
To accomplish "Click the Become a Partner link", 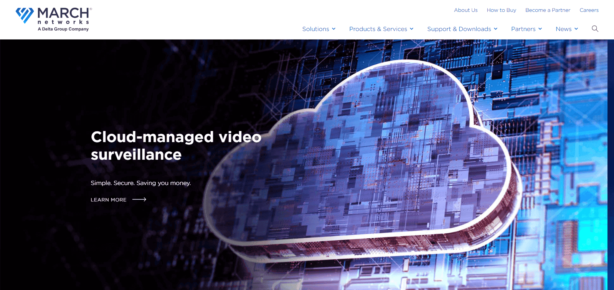I will 548,10.
